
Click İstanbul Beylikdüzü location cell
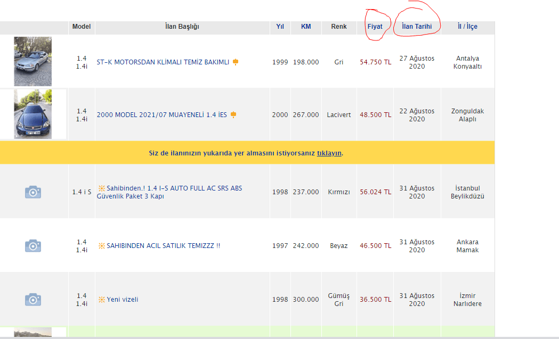(467, 192)
